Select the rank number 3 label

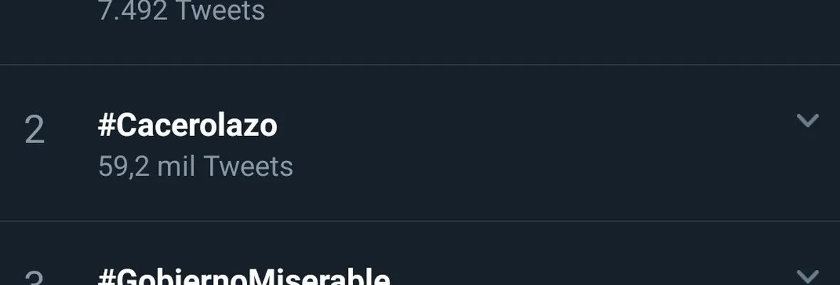click(x=34, y=279)
